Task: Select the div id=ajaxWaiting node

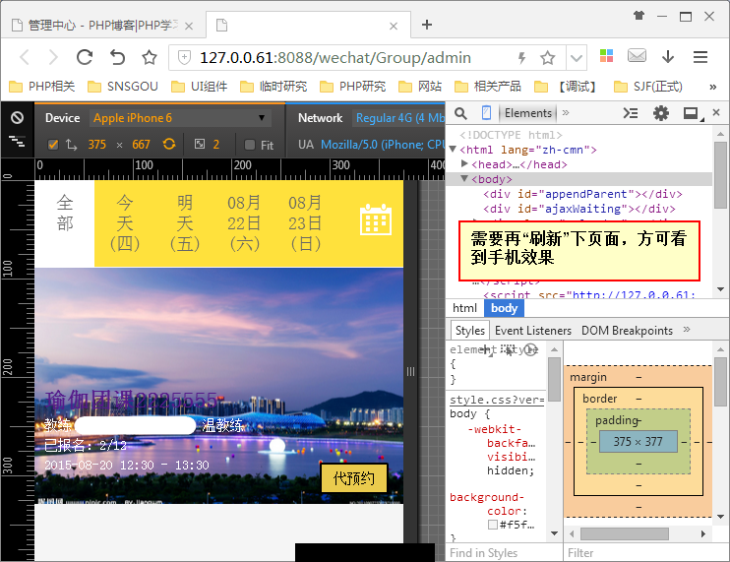Action: 579,209
